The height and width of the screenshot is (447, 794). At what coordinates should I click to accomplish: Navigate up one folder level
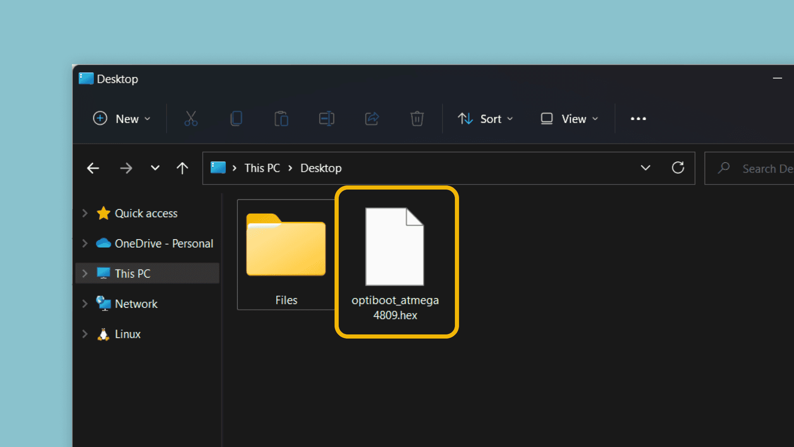[182, 168]
